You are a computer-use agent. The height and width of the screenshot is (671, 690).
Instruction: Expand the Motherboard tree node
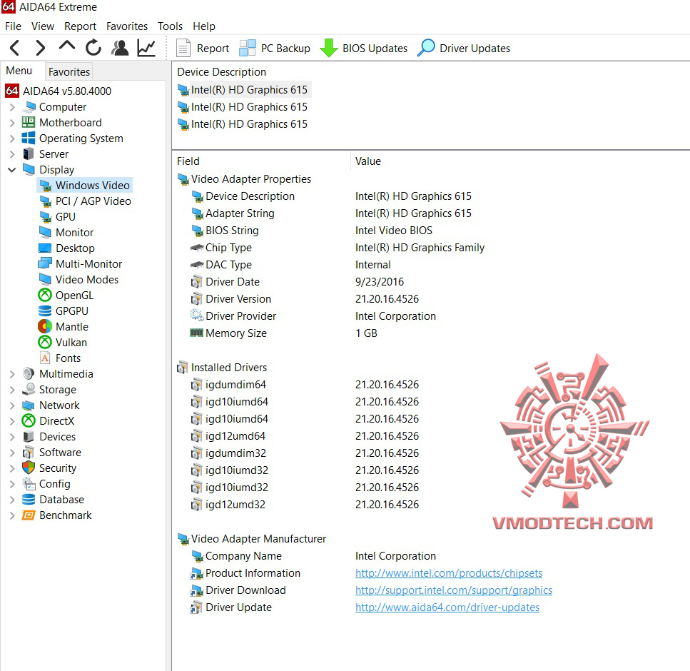coord(12,123)
